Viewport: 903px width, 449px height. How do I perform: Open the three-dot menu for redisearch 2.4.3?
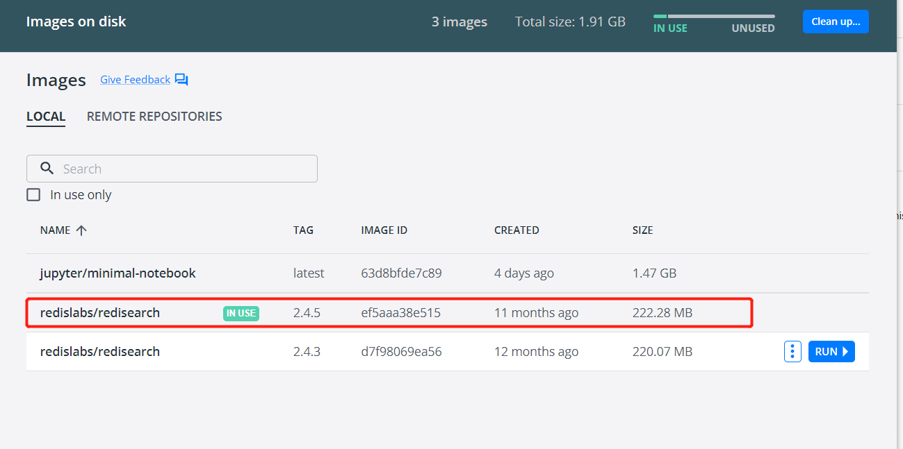pyautogui.click(x=792, y=351)
